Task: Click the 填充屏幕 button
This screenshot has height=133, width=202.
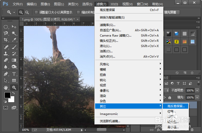Action: (x=171, y=12)
